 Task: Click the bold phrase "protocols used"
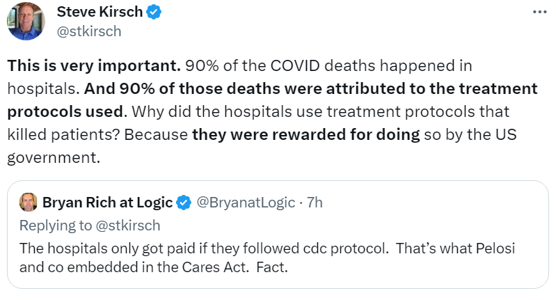coord(65,111)
